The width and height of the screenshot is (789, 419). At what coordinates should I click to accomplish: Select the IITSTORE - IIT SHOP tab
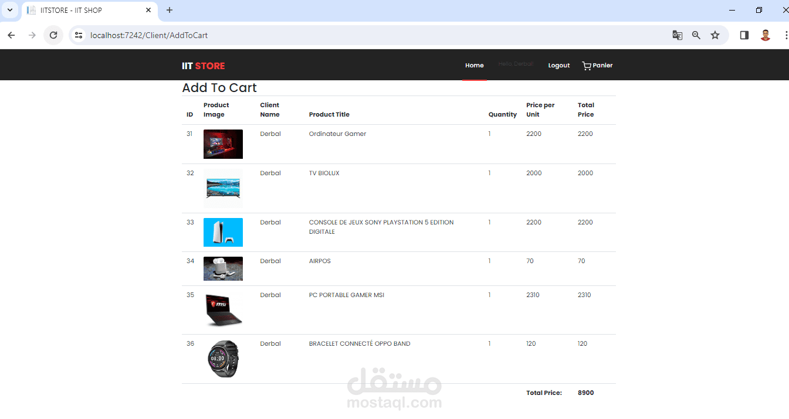coord(90,11)
